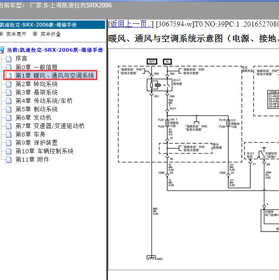Open 第0章 一般信息 chapter
279x280 pixels.
click(37, 67)
